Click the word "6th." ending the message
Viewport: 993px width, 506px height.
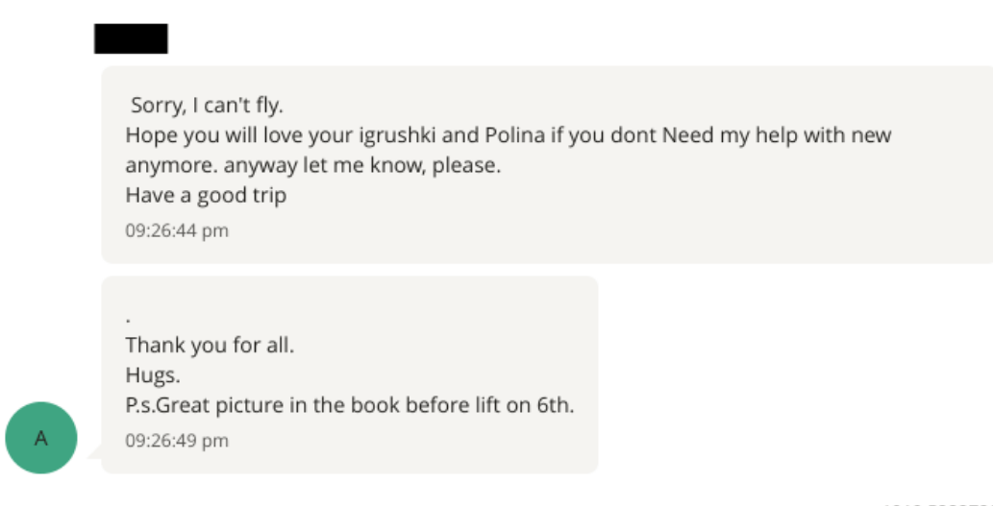coord(556,405)
